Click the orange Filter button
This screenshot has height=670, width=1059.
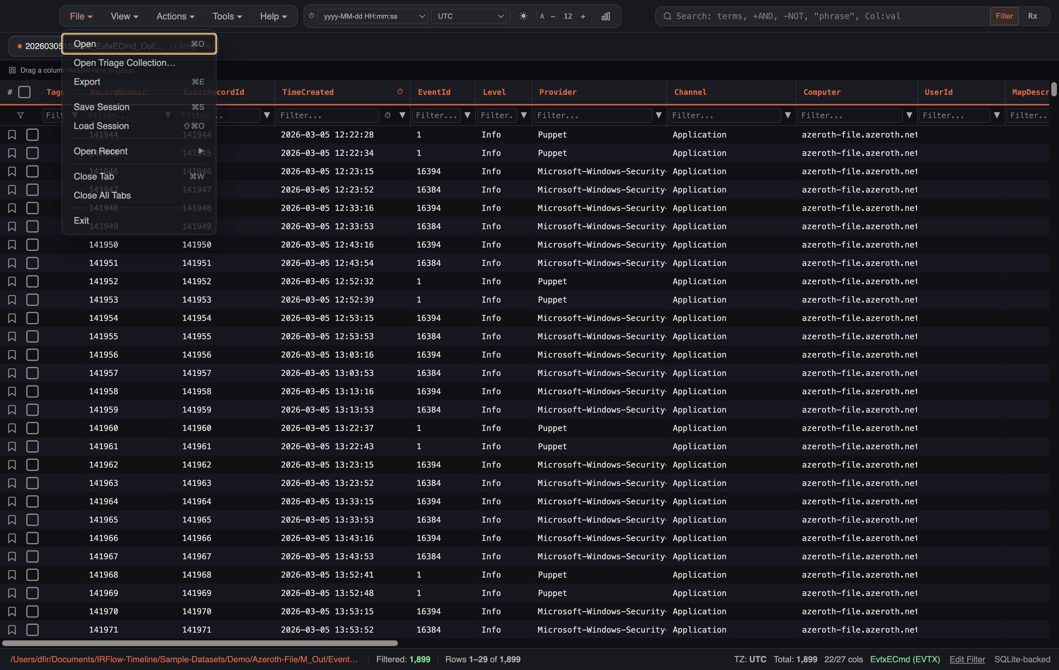[1004, 16]
